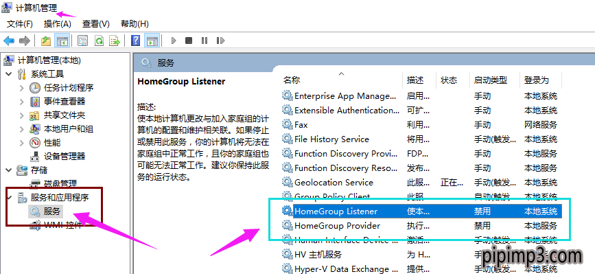Viewport: 595px width, 274px height.
Task: Click the Refresh toolbar icon
Action: 99,41
